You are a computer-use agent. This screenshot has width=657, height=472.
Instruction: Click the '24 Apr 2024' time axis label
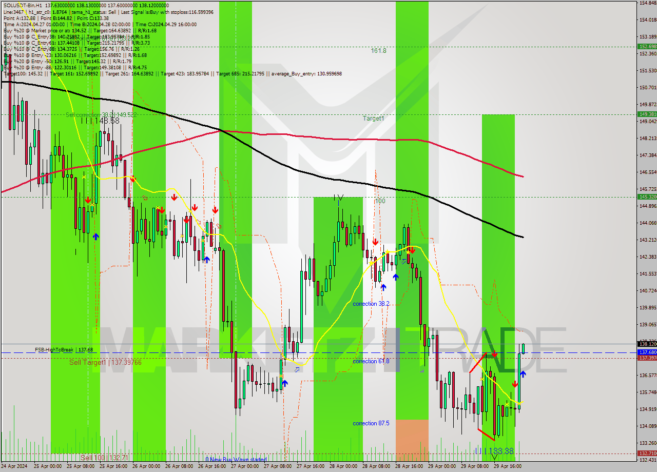[14, 466]
